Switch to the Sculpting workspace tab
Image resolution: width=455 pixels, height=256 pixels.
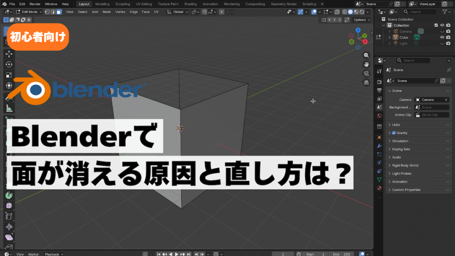click(123, 4)
